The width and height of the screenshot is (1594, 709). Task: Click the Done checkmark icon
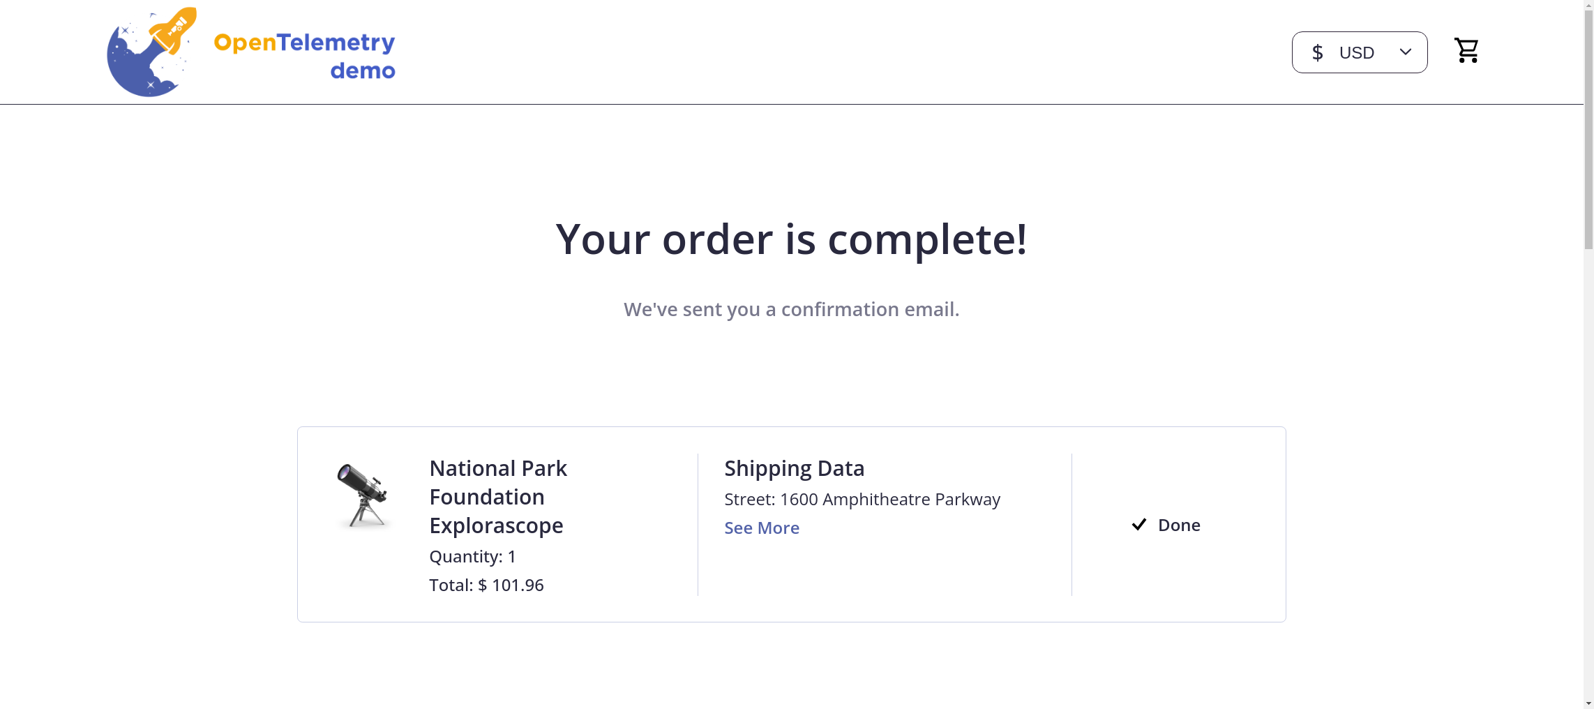click(1139, 525)
